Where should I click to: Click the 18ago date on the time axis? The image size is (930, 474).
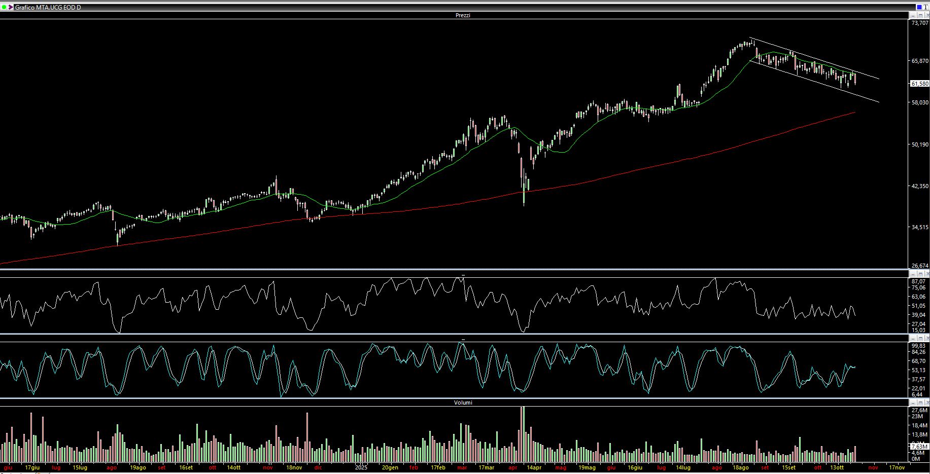(x=740, y=467)
